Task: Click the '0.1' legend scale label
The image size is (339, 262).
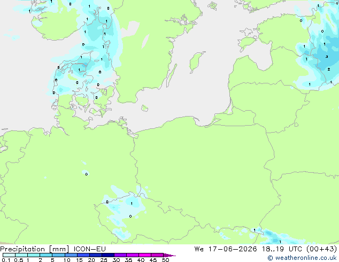Action: (x=6, y=260)
